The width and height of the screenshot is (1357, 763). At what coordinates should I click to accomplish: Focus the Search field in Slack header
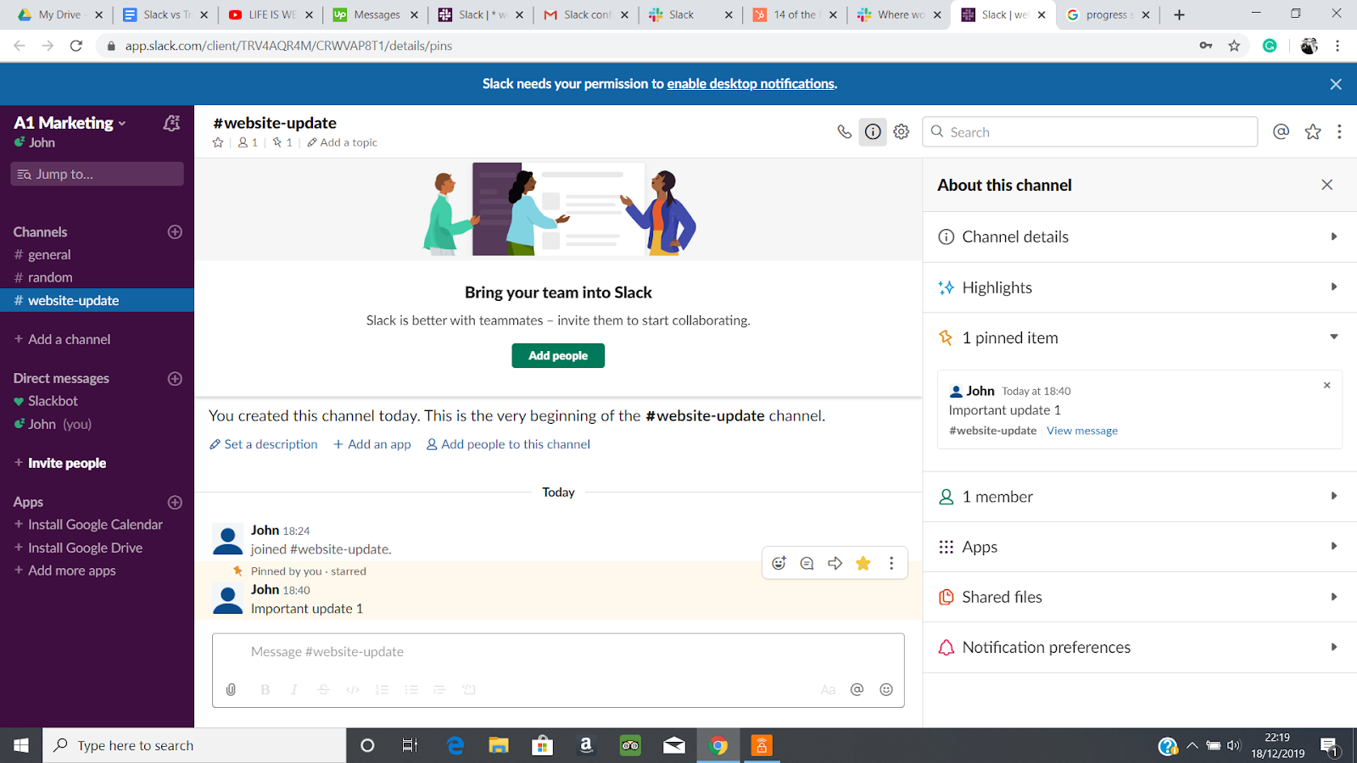click(x=1090, y=131)
